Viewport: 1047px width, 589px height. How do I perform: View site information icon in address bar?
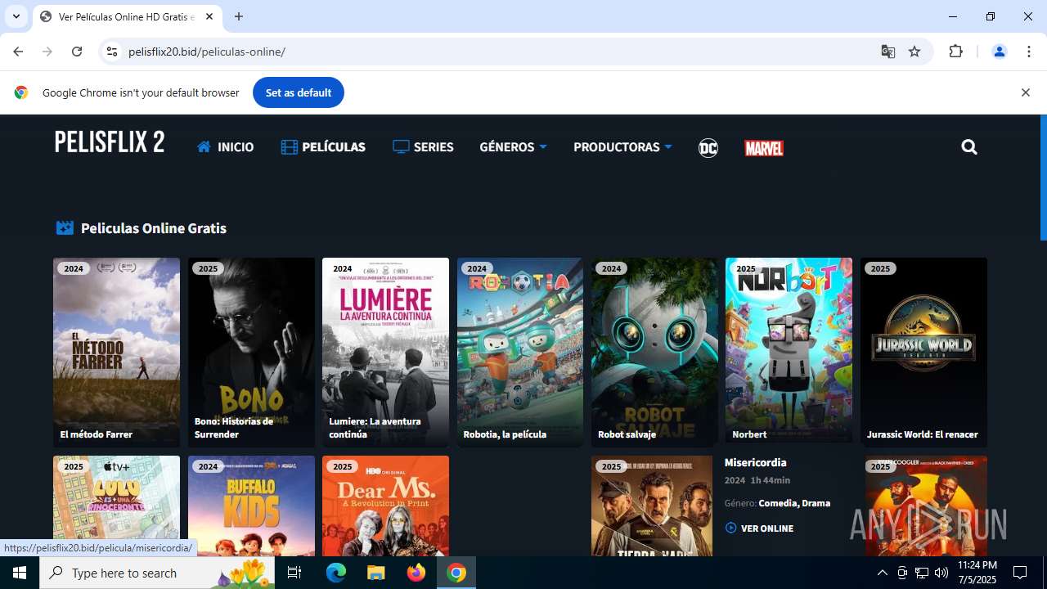pyautogui.click(x=112, y=52)
